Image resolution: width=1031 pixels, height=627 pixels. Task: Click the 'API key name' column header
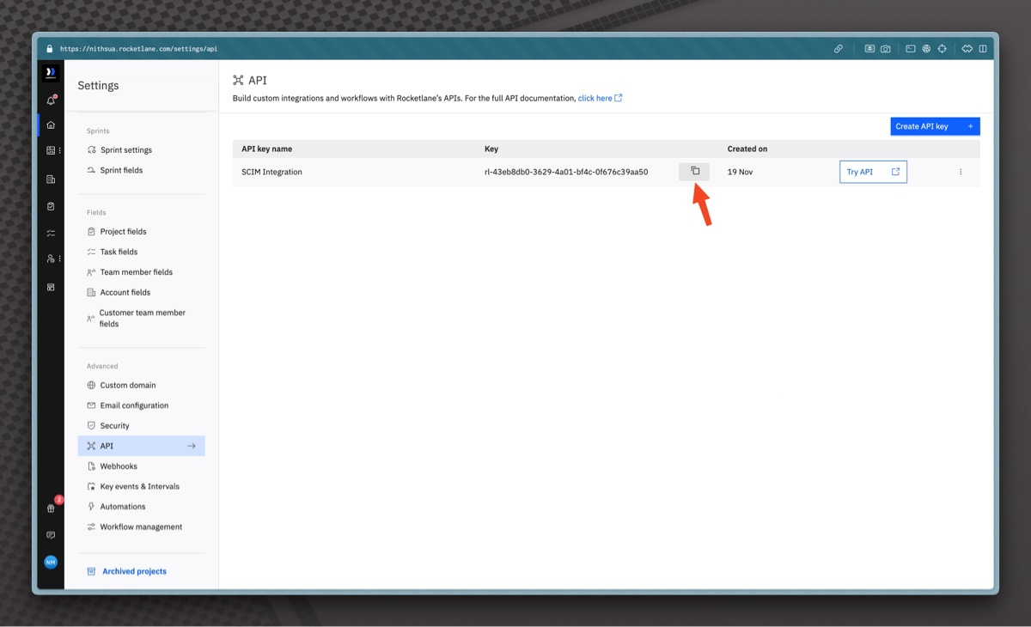(x=266, y=149)
